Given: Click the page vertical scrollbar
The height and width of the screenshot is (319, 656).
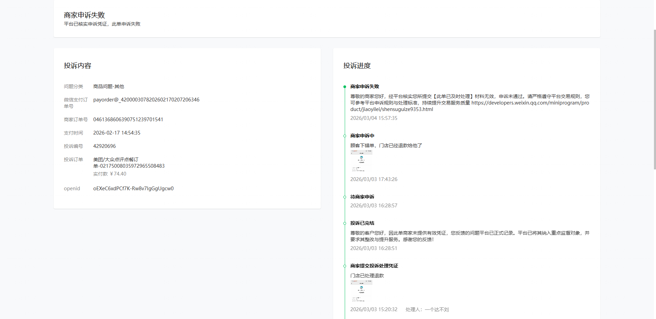Looking at the screenshot, I should point(654,99).
